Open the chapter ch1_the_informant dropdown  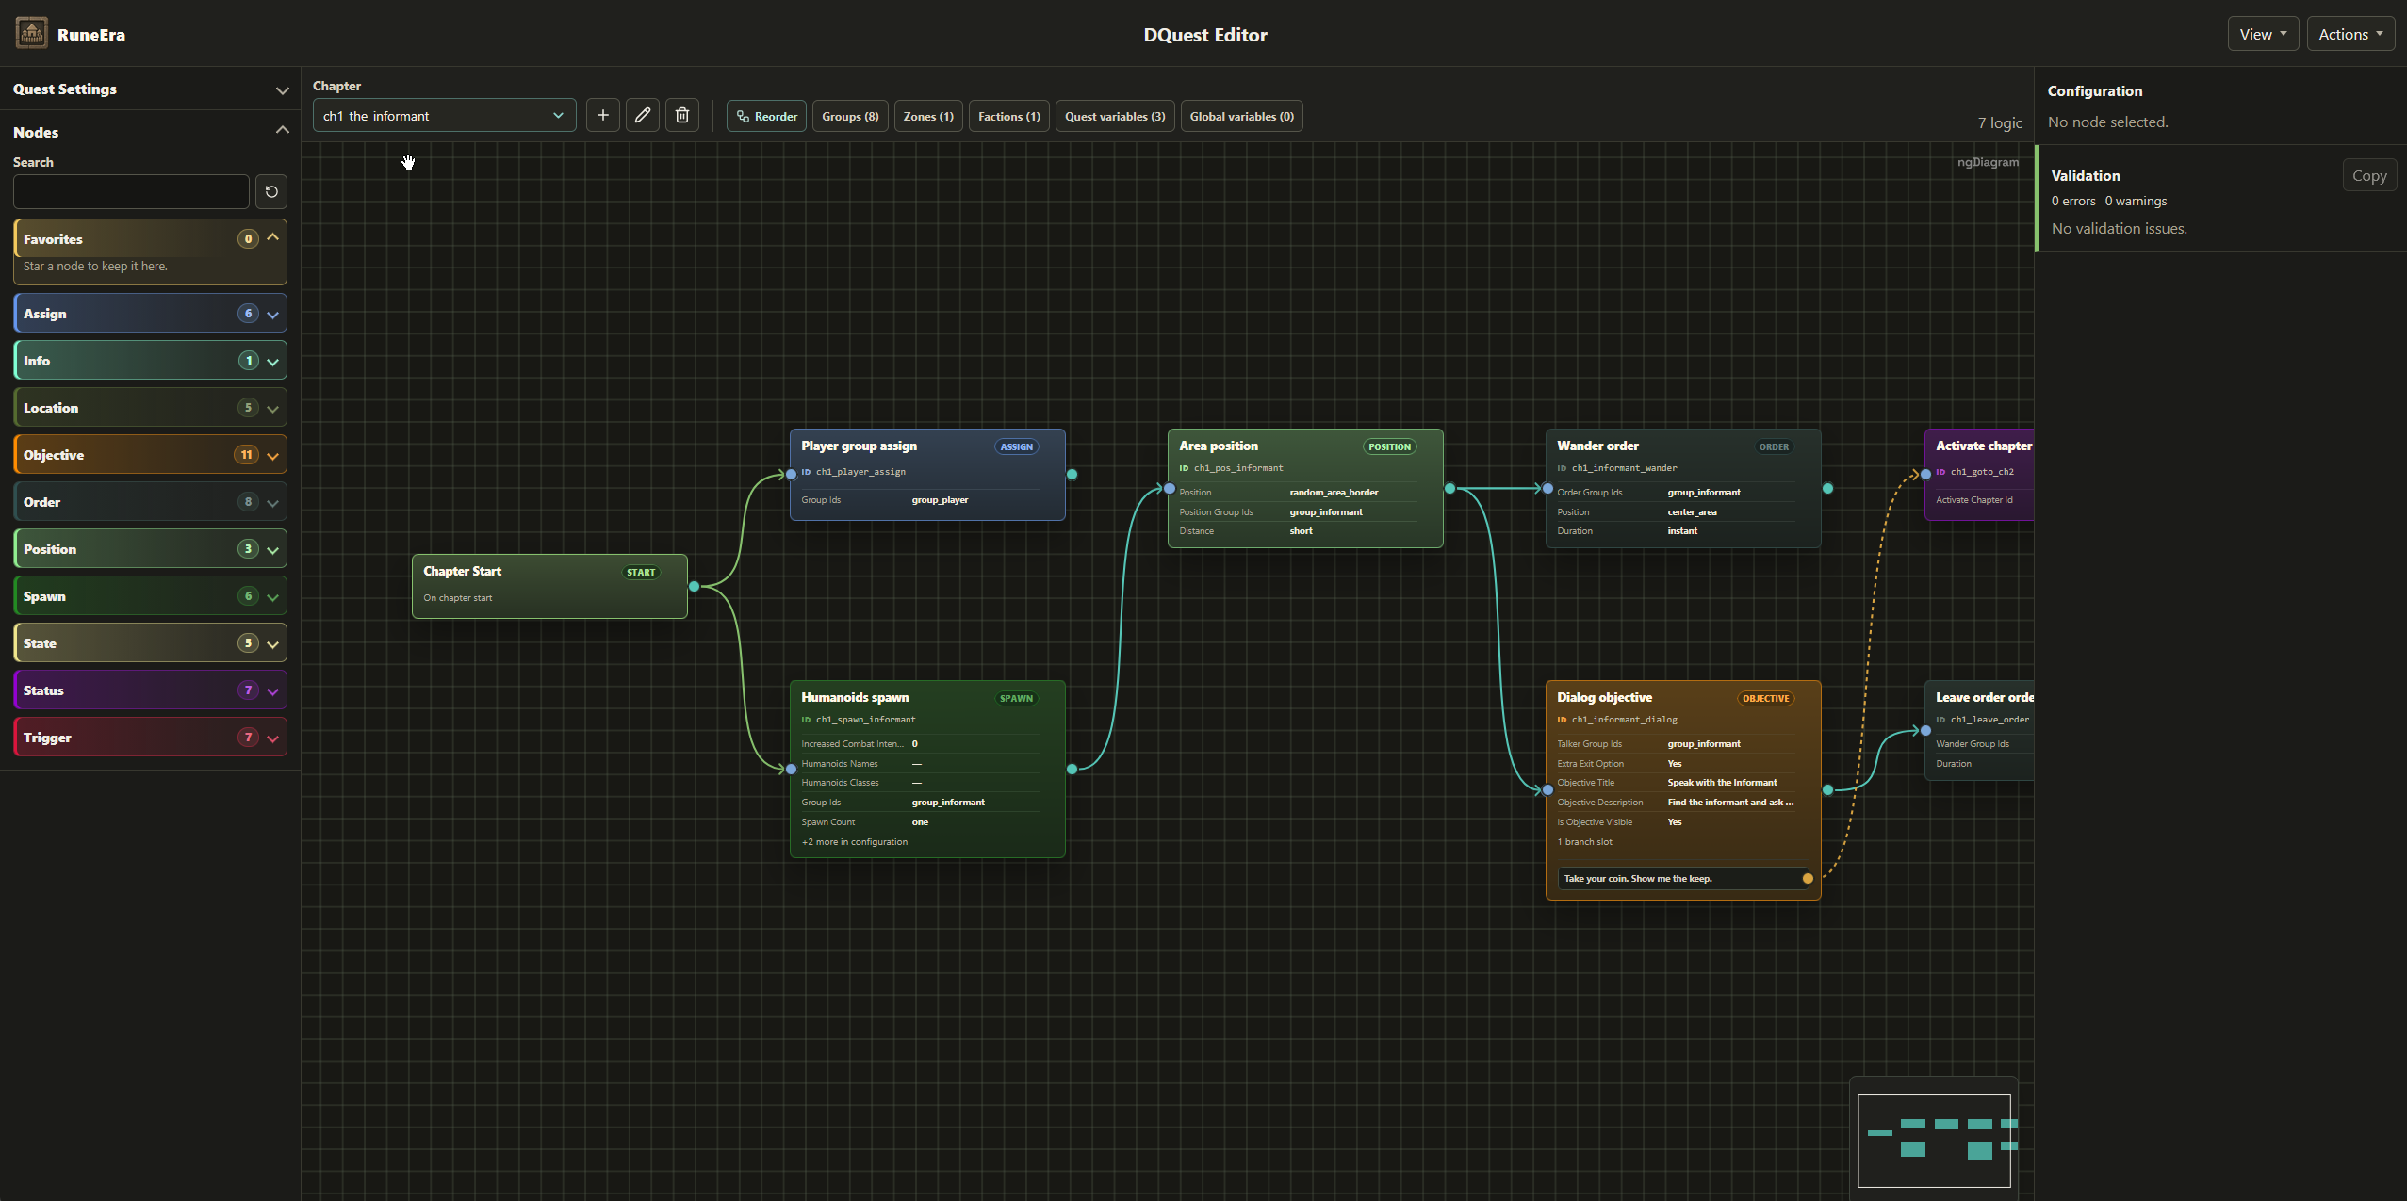click(x=444, y=116)
